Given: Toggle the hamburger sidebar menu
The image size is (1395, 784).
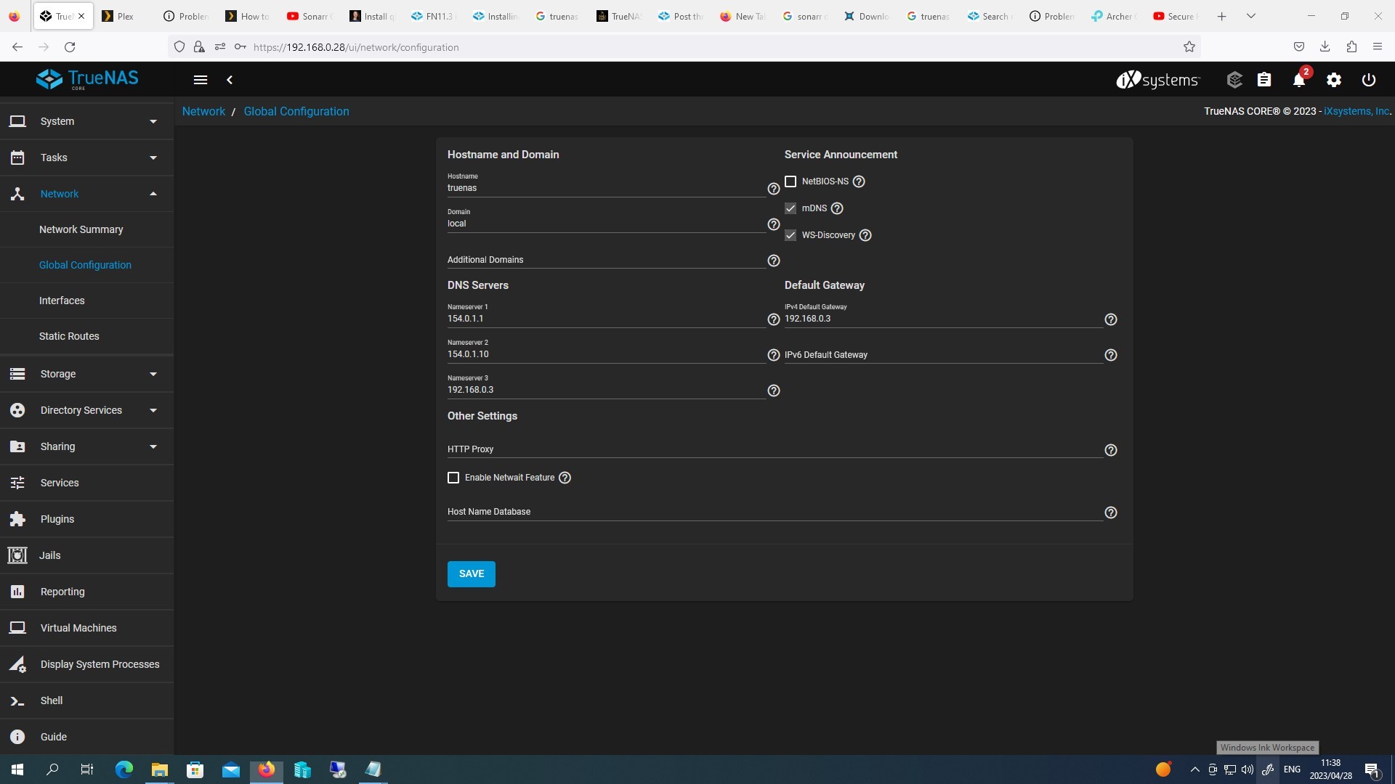Looking at the screenshot, I should pos(201,80).
